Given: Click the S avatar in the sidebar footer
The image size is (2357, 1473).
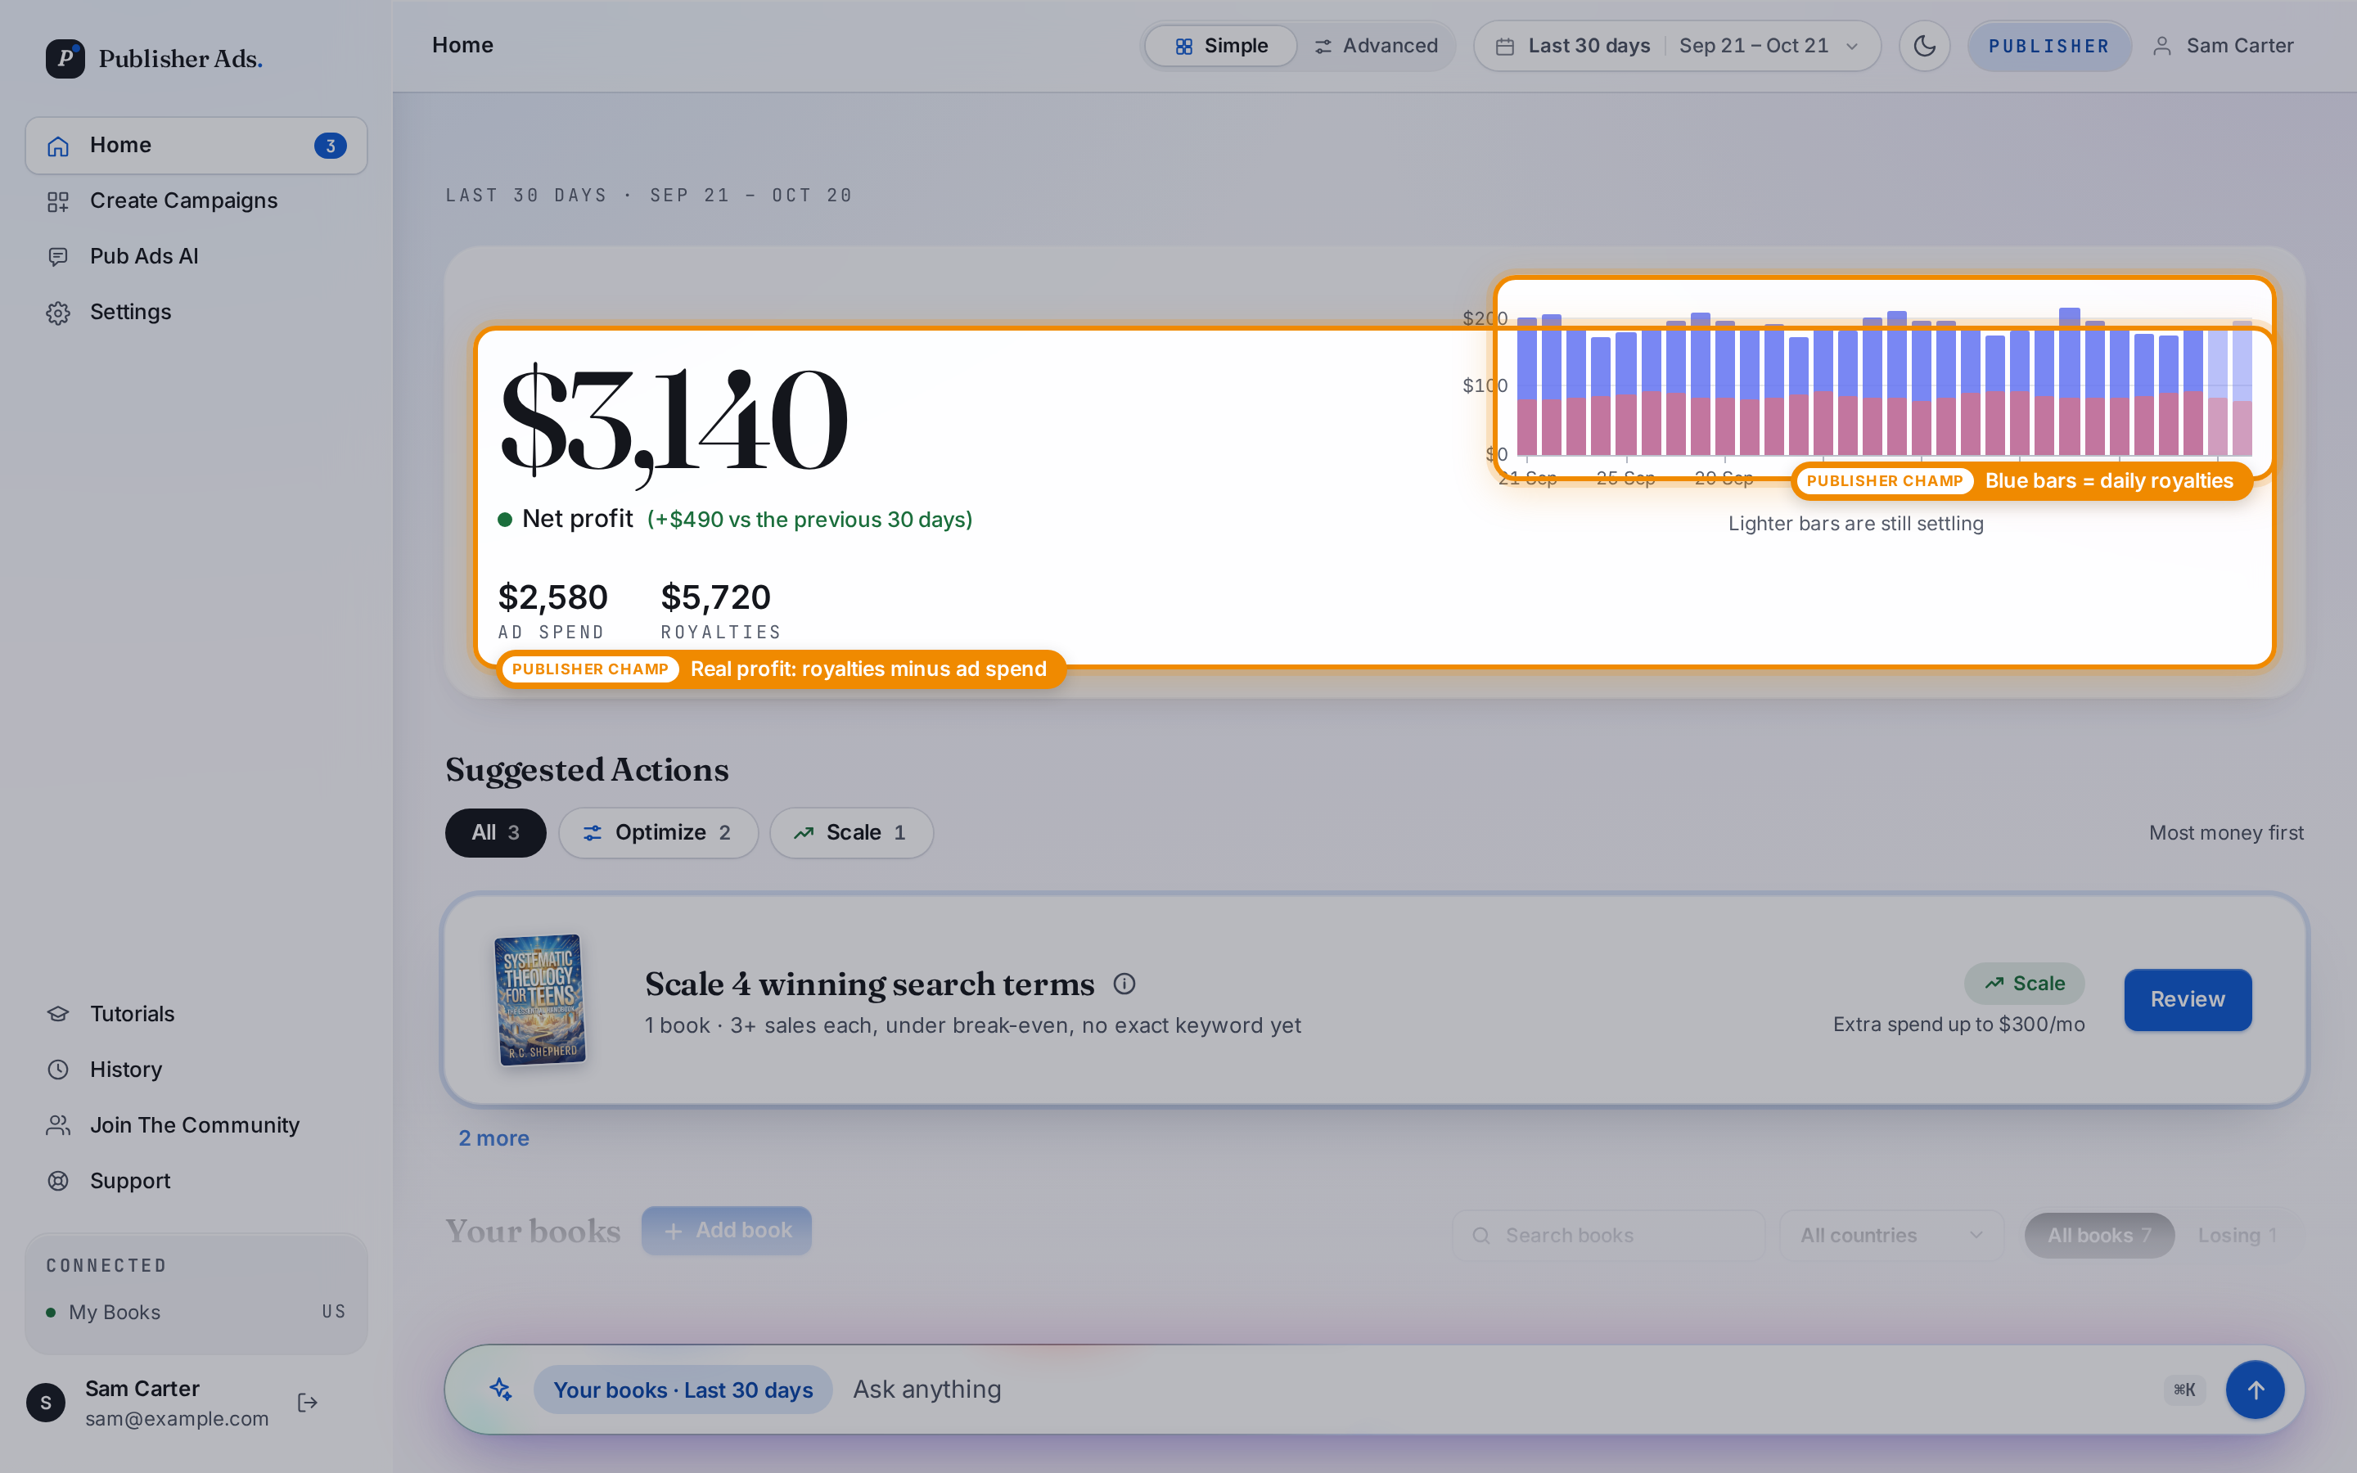Looking at the screenshot, I should (46, 1402).
